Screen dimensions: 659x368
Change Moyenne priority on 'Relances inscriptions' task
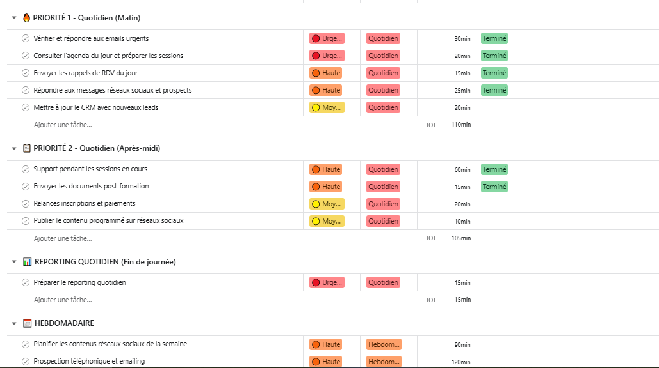[327, 204]
